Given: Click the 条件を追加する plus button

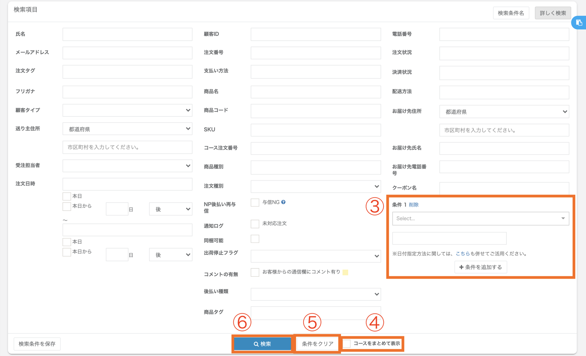Looking at the screenshot, I should coord(480,267).
